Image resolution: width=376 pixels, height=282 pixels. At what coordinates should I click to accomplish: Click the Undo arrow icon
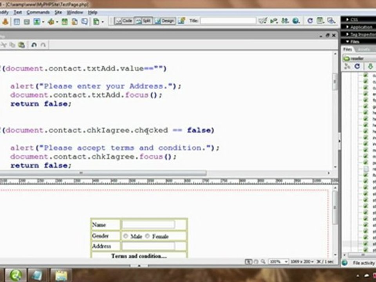click(x=34, y=45)
